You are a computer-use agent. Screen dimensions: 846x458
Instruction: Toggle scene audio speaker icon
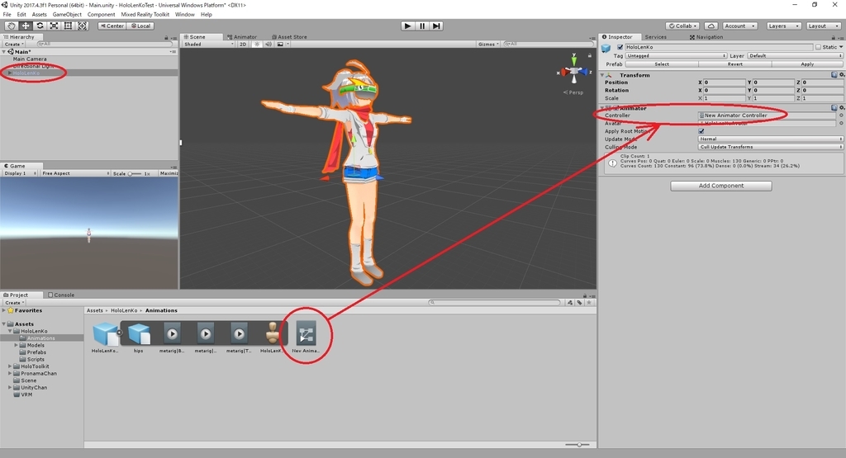(x=269, y=45)
